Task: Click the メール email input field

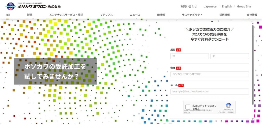Action: (210, 91)
